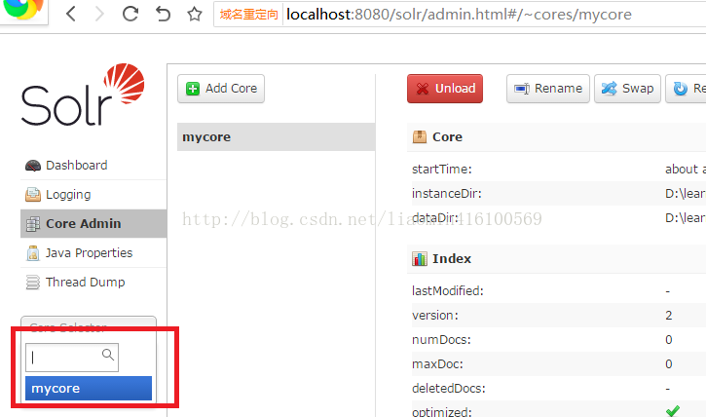Reload the page with the refresh icon
Image resolution: width=706 pixels, height=417 pixels.
click(x=130, y=14)
